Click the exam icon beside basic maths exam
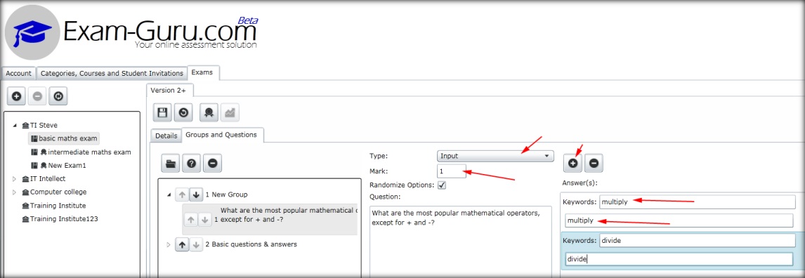This screenshot has height=278, width=805. [34, 138]
